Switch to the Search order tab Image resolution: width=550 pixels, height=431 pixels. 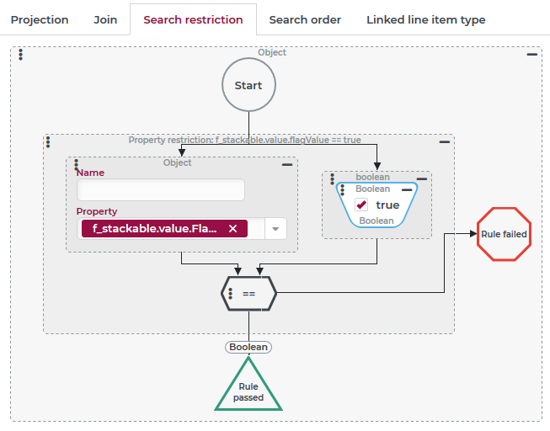click(x=305, y=19)
